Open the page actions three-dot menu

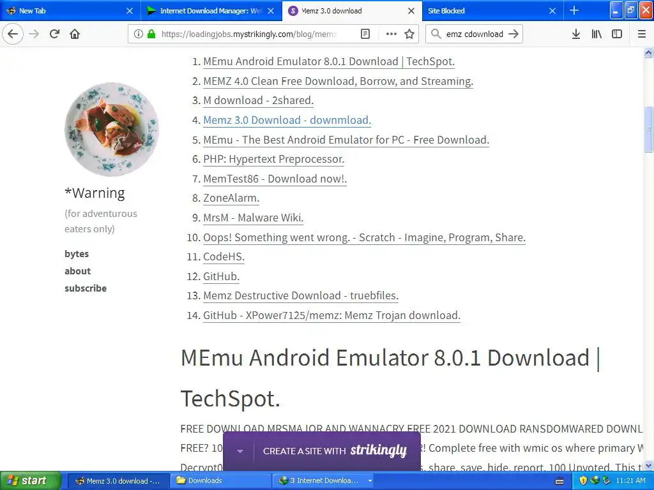(x=392, y=34)
